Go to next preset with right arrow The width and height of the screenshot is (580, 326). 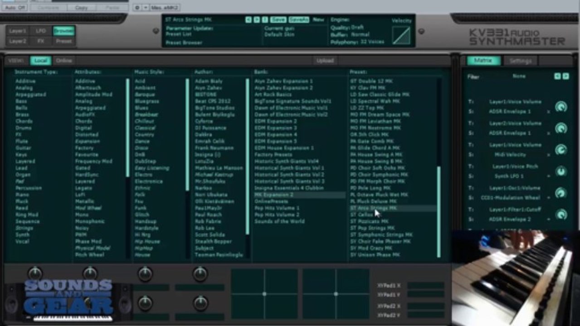click(x=257, y=20)
